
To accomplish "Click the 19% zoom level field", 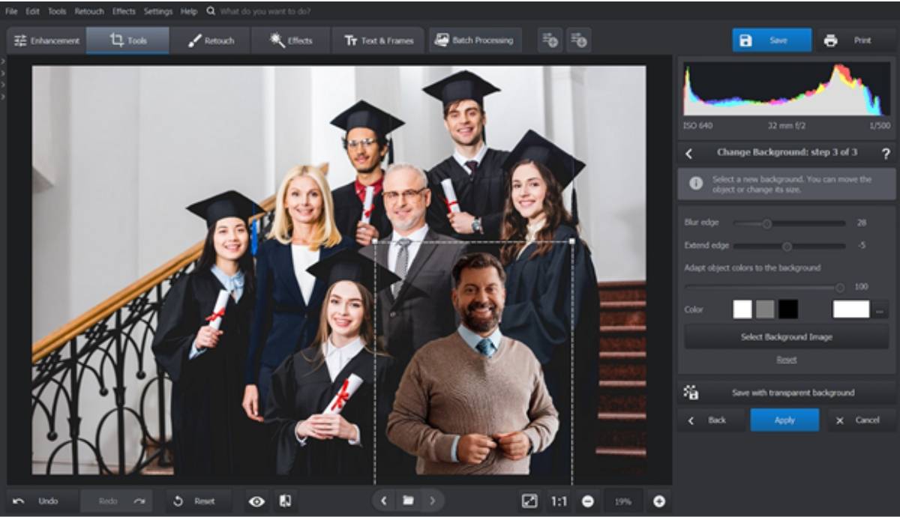I will point(623,501).
